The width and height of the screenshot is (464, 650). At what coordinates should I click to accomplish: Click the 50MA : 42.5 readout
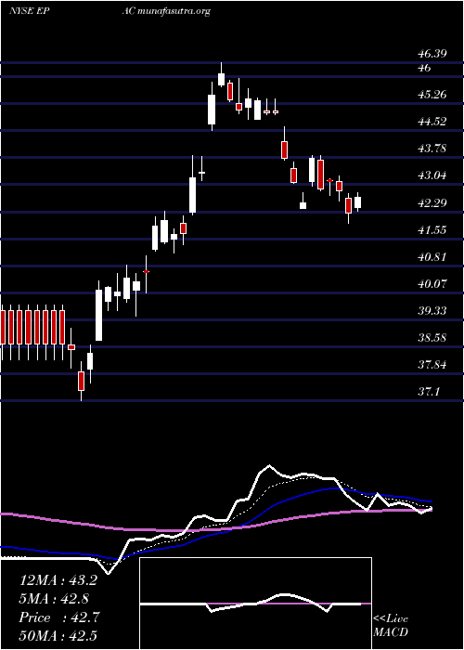click(x=58, y=636)
